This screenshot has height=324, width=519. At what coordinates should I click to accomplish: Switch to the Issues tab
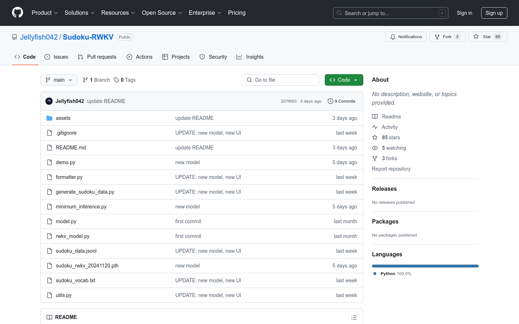(x=56, y=57)
